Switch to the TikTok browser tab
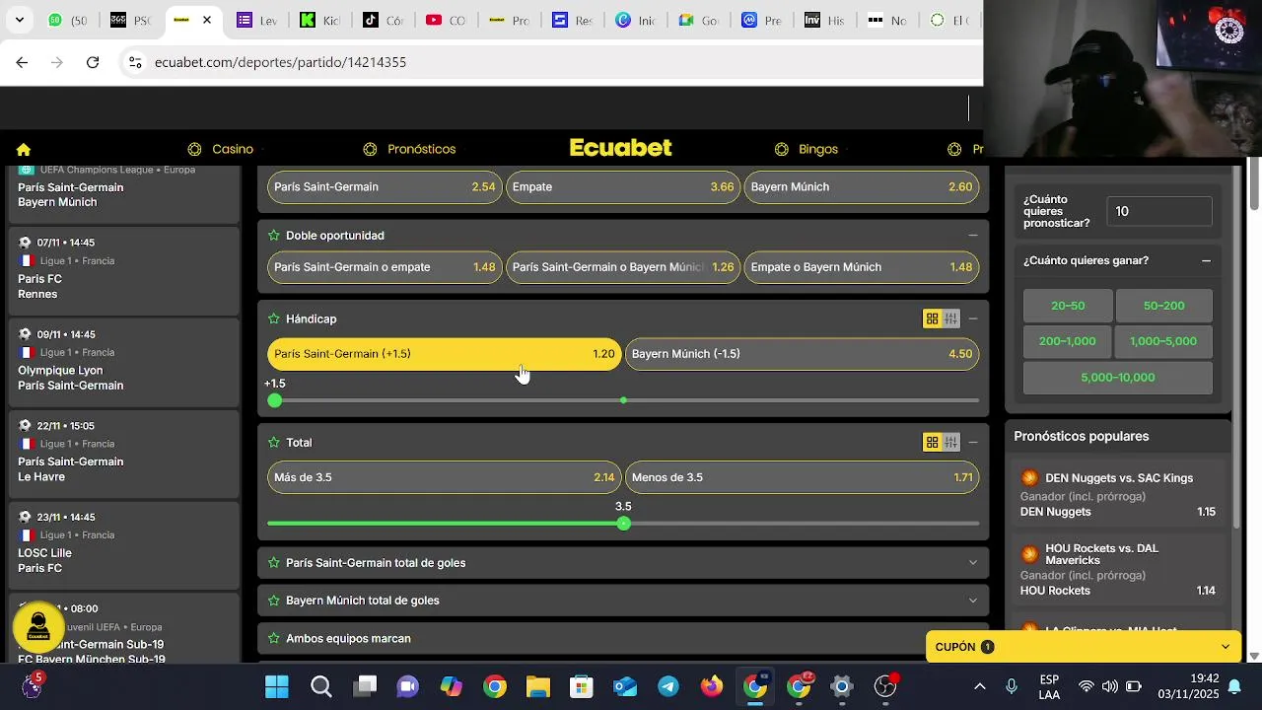 coord(383,20)
